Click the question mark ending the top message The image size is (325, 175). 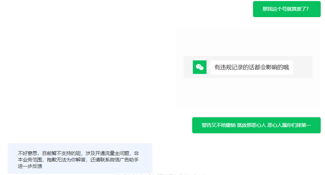coord(307,9)
